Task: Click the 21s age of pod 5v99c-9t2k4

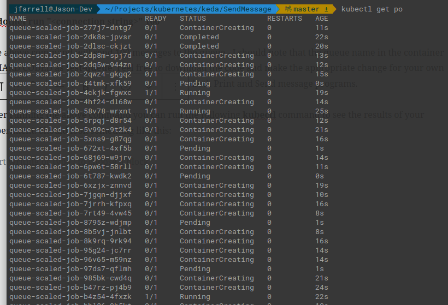Action: click(322, 130)
